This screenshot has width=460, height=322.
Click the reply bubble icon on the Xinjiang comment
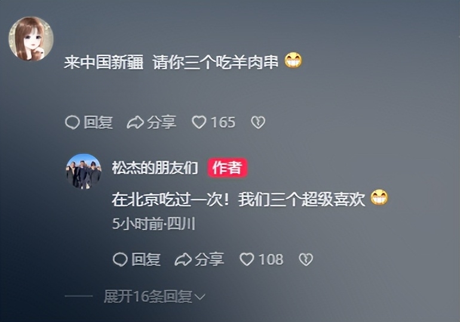point(72,122)
